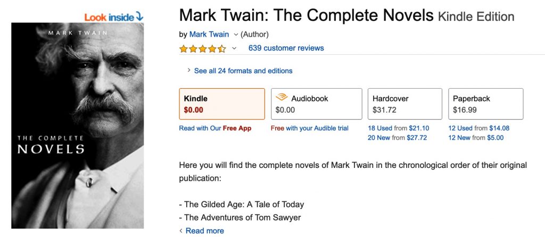Select the Audiobook format option
The width and height of the screenshot is (545, 237).
point(317,104)
